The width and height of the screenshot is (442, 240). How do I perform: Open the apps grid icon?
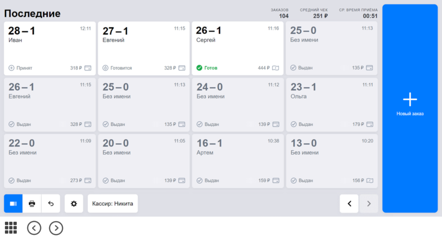[x=11, y=228]
